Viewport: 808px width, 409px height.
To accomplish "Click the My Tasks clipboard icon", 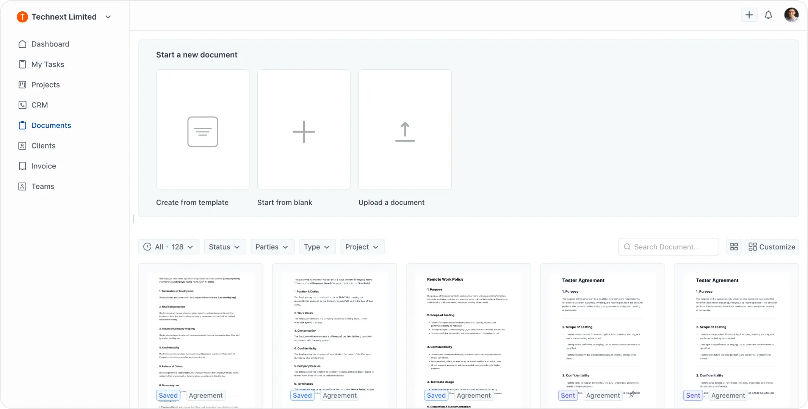I will [x=22, y=64].
